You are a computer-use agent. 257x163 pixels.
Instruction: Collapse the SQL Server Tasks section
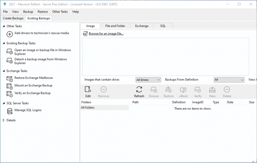coord(4,103)
